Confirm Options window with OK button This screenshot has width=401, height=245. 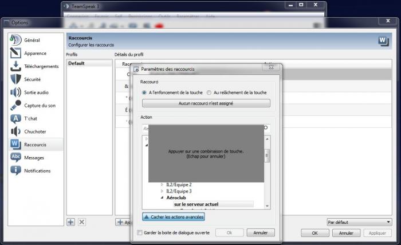[315, 233]
